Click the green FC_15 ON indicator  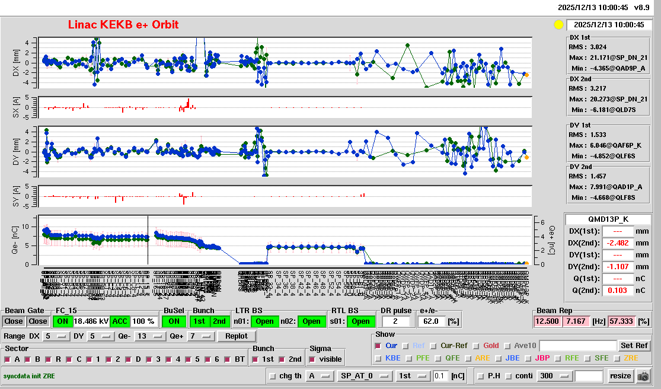point(62,321)
